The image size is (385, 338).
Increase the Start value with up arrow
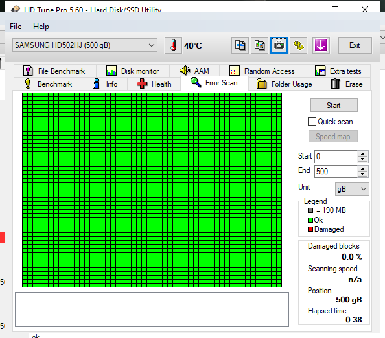click(363, 154)
